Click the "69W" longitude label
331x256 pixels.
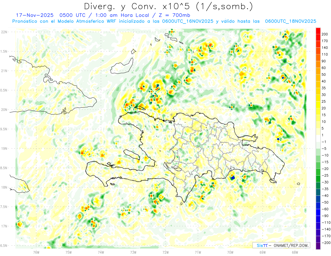pyautogui.click(x=262, y=252)
